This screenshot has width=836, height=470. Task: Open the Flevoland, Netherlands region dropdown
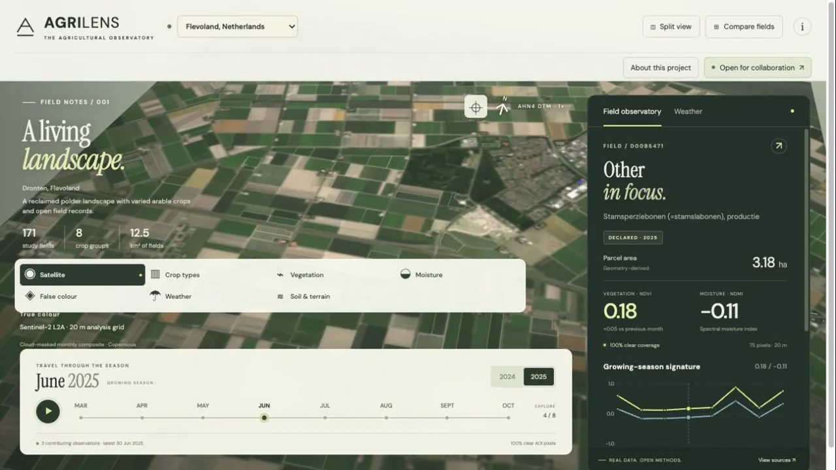tap(237, 27)
